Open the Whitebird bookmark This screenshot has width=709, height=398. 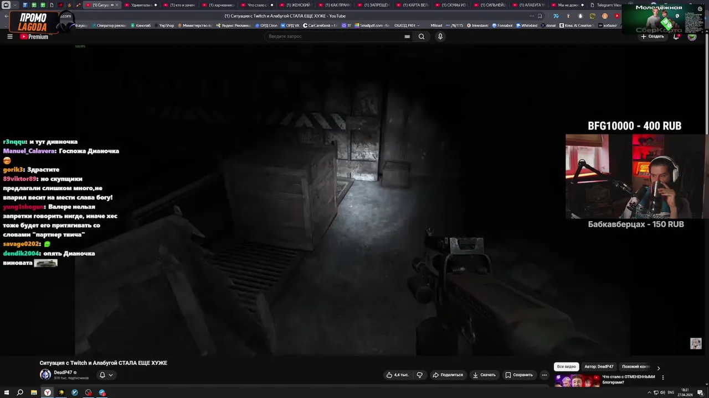pos(527,25)
